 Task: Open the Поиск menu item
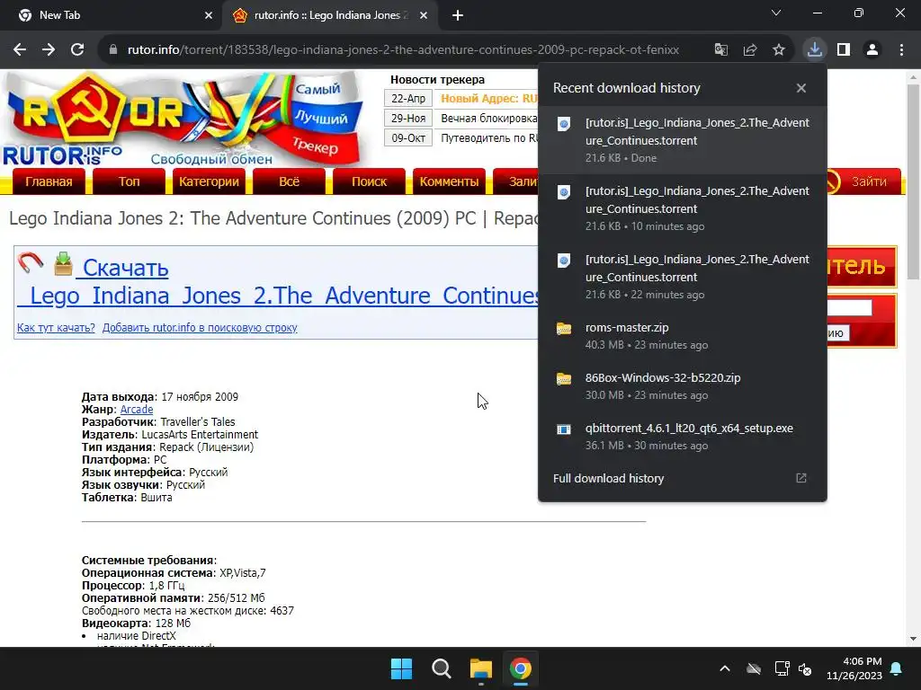point(369,181)
